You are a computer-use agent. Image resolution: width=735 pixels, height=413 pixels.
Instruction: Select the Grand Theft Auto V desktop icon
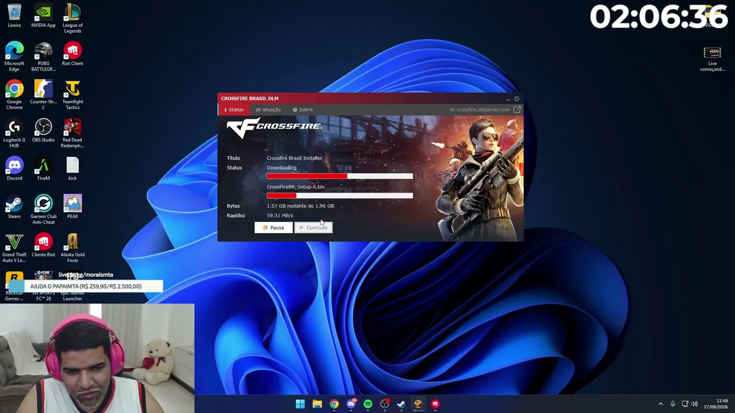(14, 248)
